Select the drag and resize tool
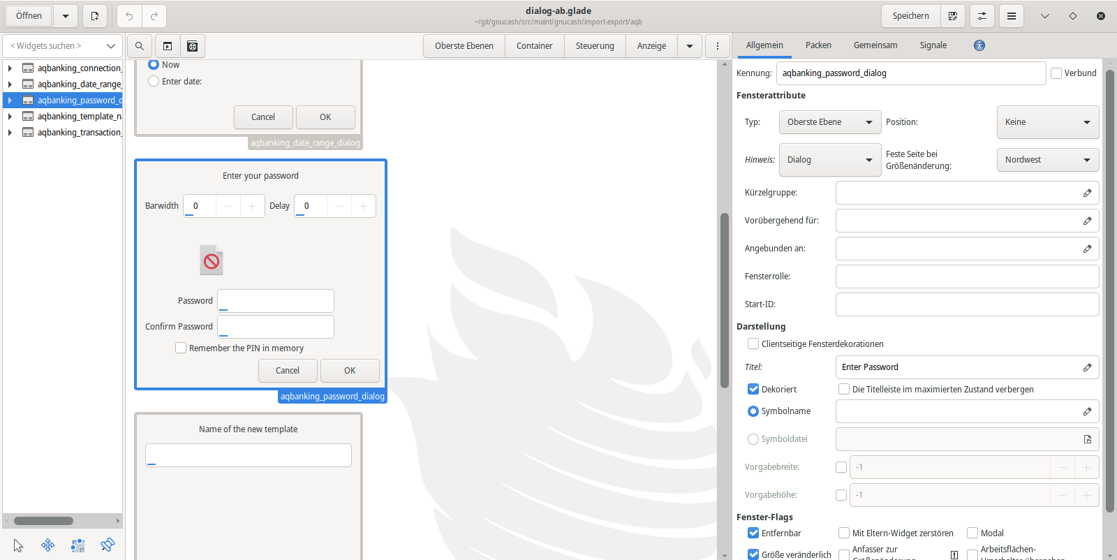Viewport: 1117px width, 560px height. click(x=48, y=545)
